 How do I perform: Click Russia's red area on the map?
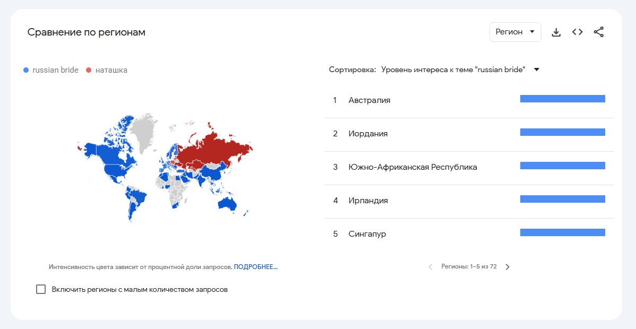215,150
